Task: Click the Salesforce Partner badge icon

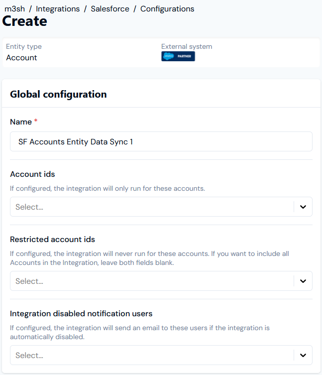Action: click(x=178, y=56)
